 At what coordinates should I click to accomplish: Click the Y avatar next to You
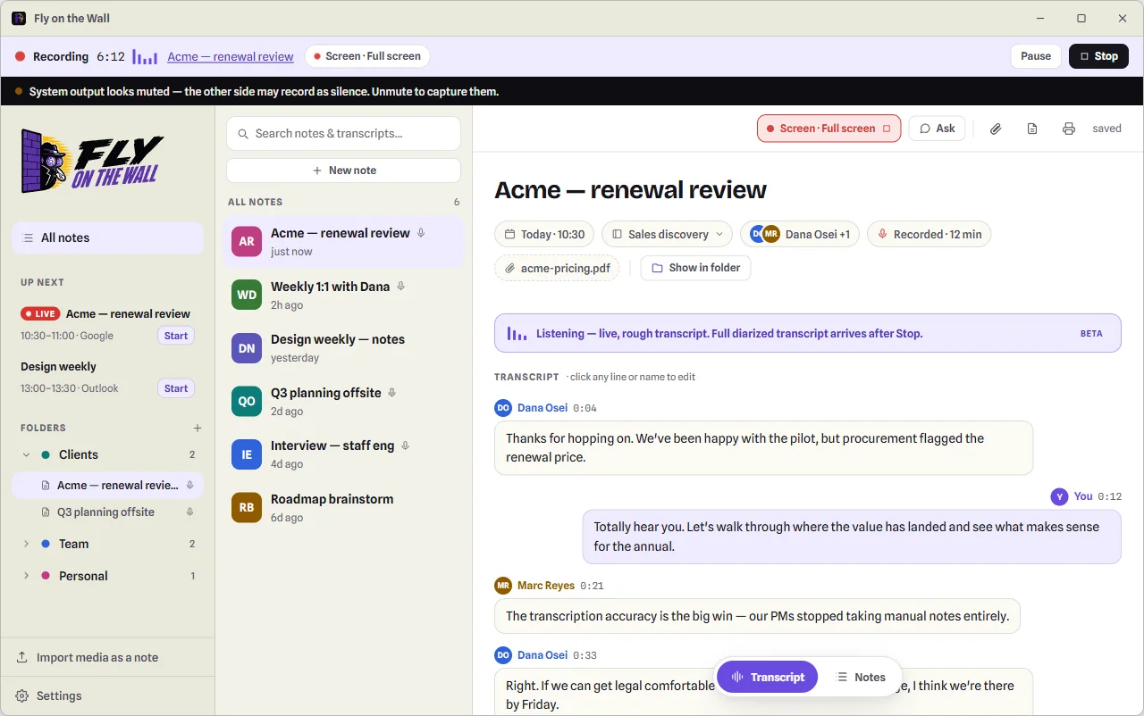click(x=1060, y=496)
